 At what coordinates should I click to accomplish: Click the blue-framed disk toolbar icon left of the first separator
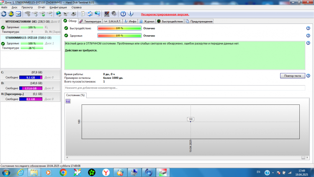click(18, 14)
